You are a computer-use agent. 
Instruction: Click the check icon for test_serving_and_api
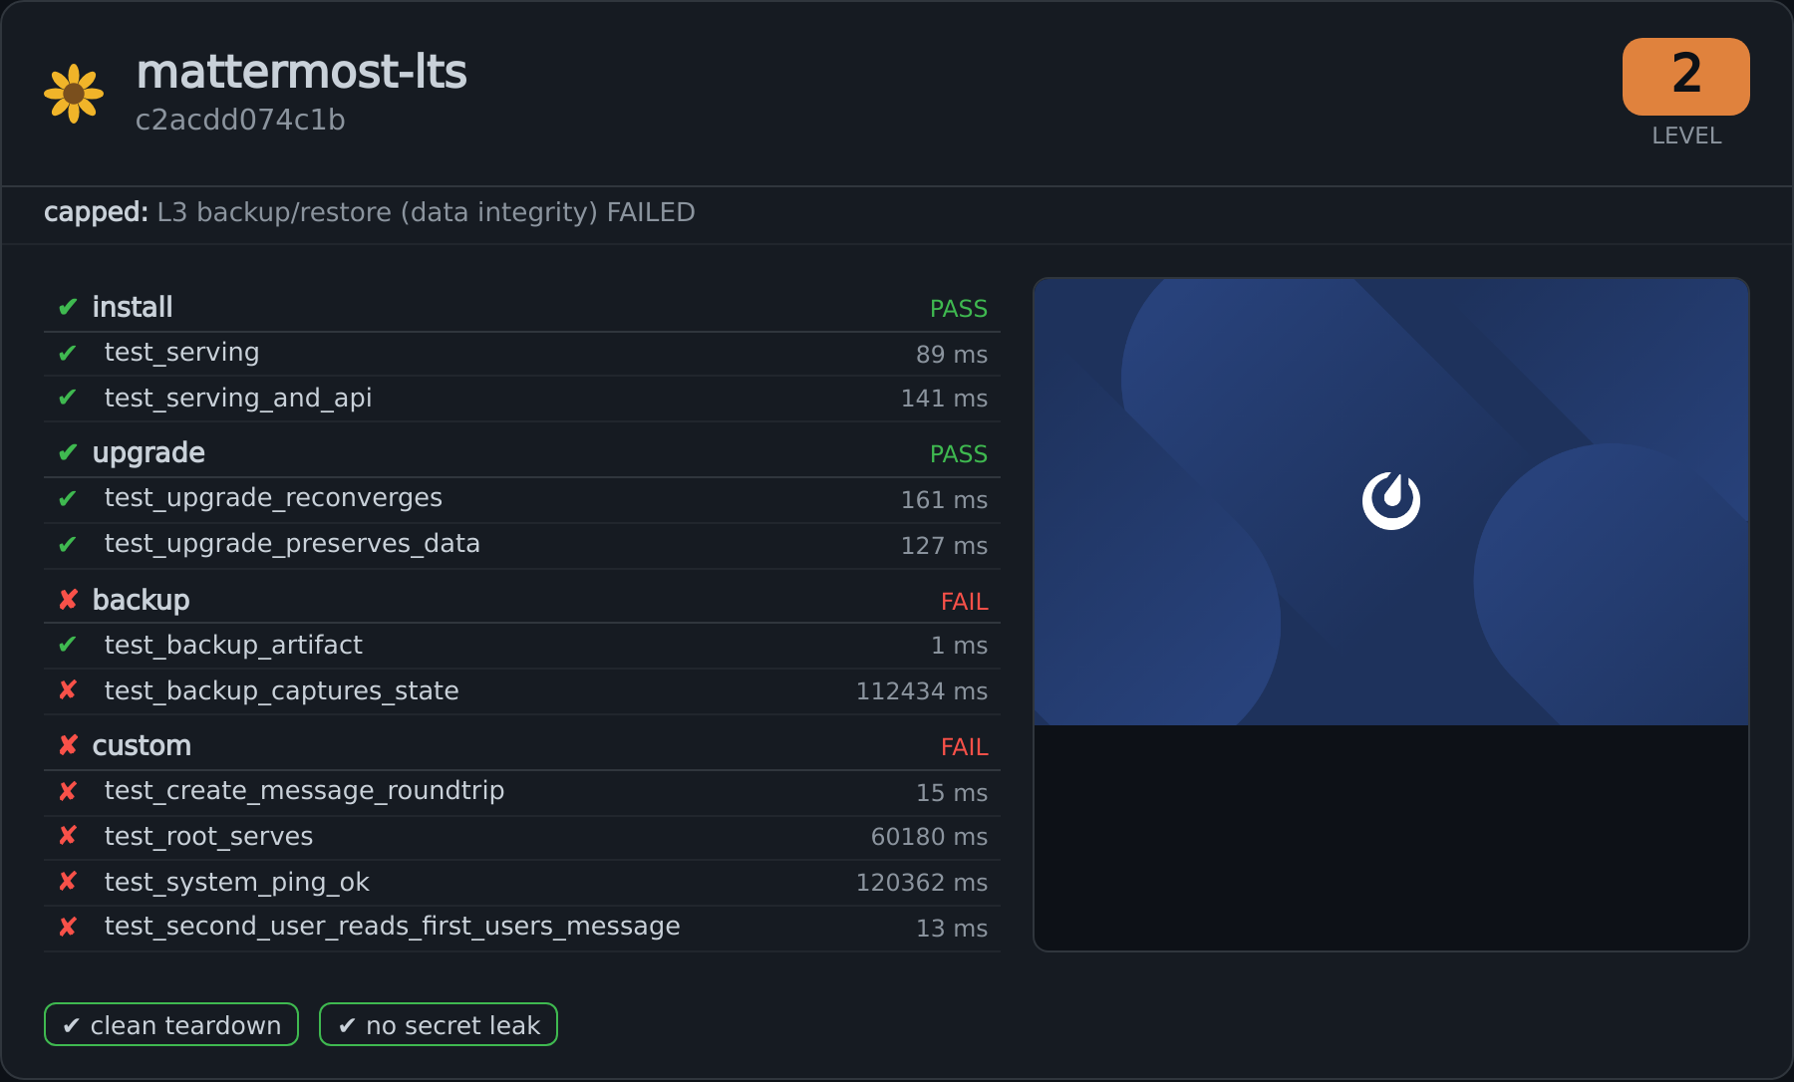(x=68, y=398)
